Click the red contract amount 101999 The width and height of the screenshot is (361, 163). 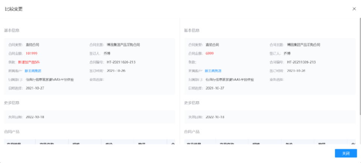32,53
